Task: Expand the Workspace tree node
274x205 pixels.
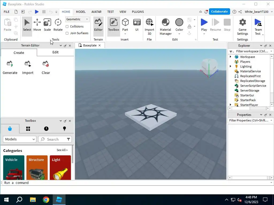Action: 230,57
